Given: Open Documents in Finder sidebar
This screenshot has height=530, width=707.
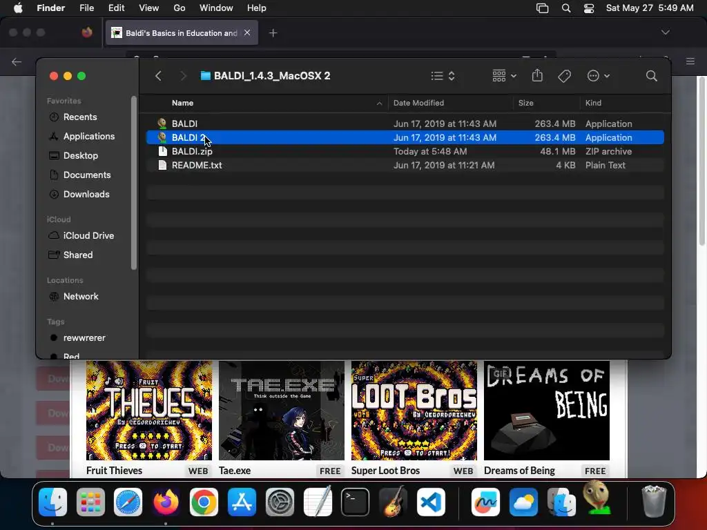Looking at the screenshot, I should coord(87,175).
